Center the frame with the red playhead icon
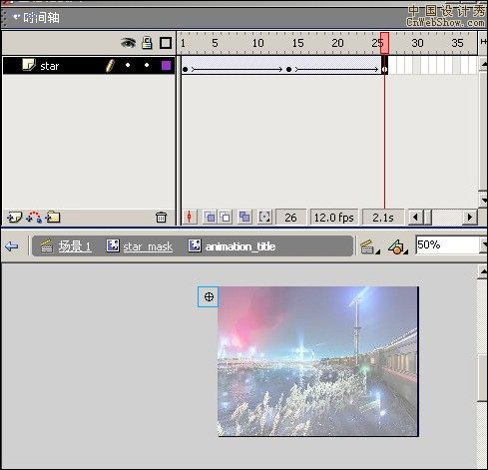The height and width of the screenshot is (470, 488). [x=190, y=218]
